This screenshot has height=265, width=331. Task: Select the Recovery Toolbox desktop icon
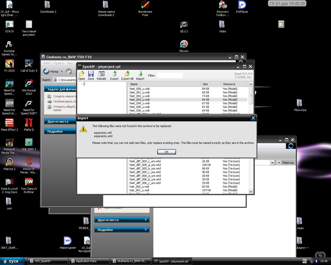pos(223,9)
